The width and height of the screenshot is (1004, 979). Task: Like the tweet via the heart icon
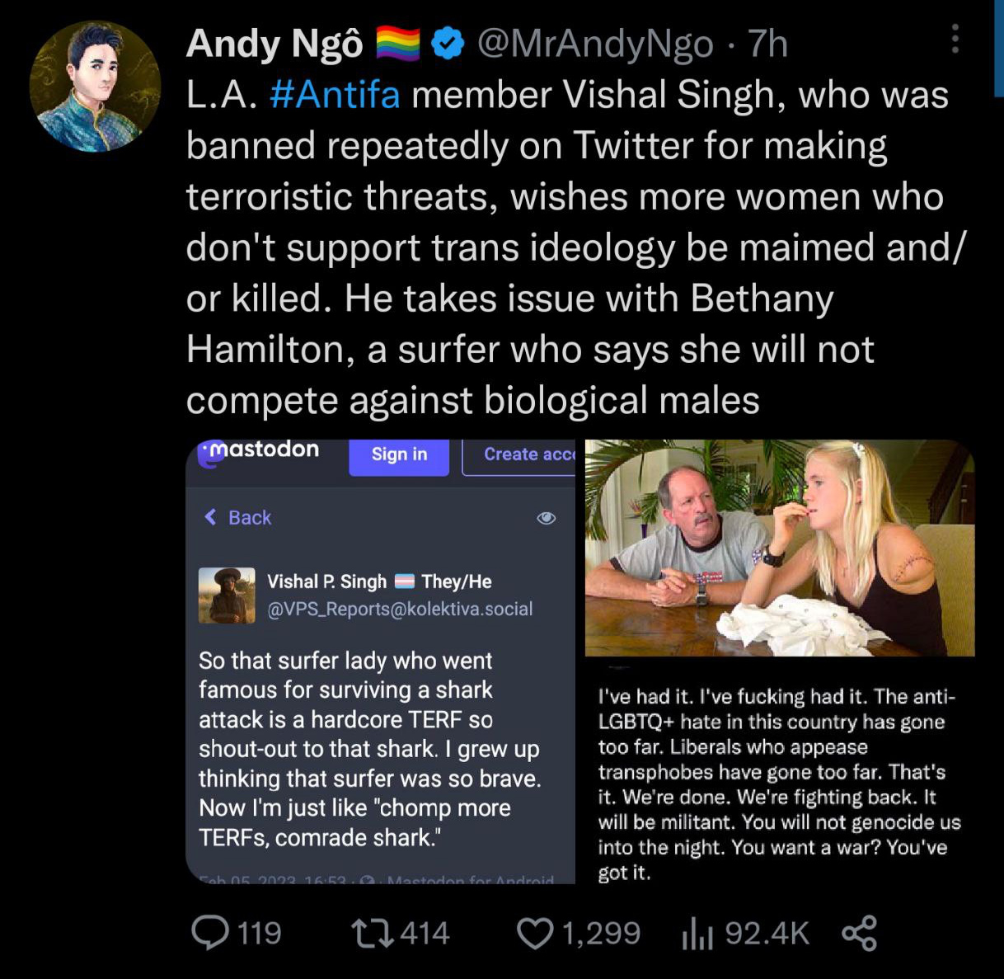pyautogui.click(x=536, y=933)
